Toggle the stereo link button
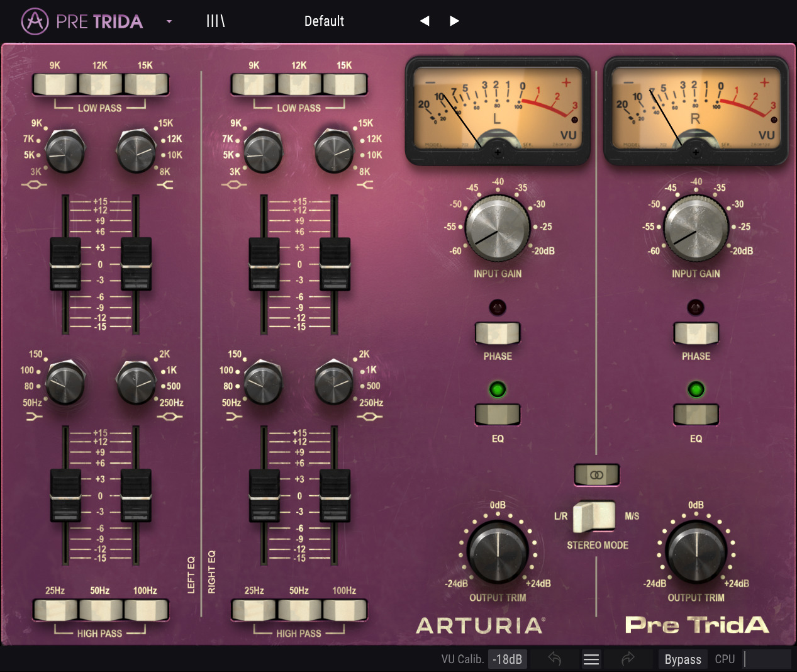The width and height of the screenshot is (797, 672). (596, 475)
